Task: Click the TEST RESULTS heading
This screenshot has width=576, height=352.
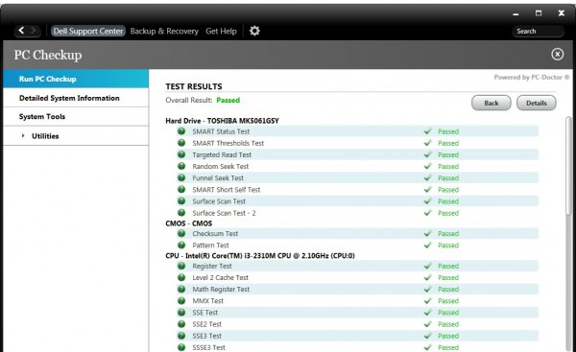Action: coord(194,86)
